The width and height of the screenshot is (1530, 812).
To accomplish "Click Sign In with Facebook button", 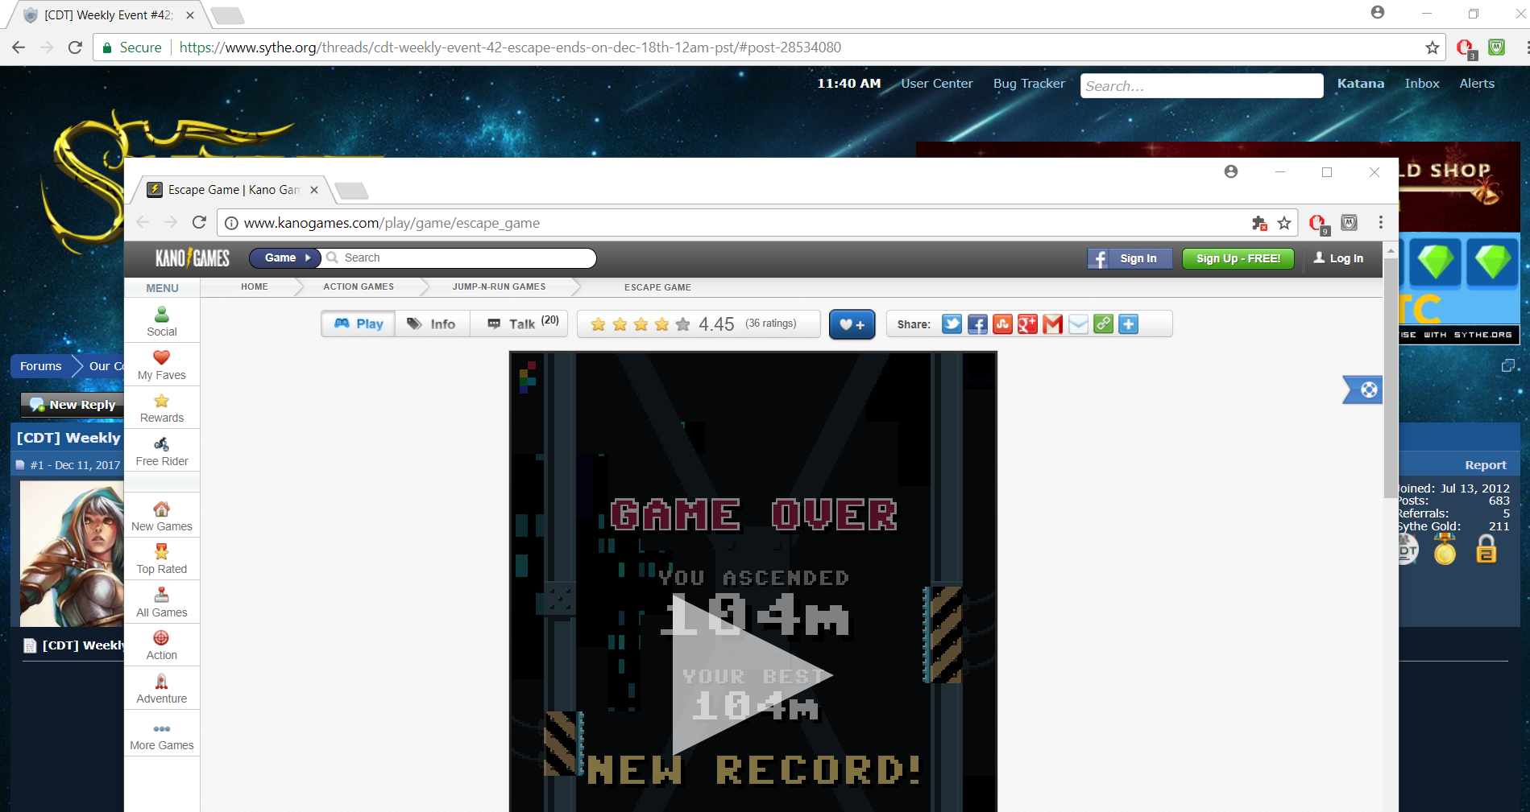I will (1130, 258).
